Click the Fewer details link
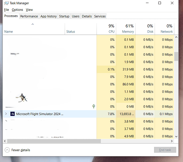 point(21,150)
